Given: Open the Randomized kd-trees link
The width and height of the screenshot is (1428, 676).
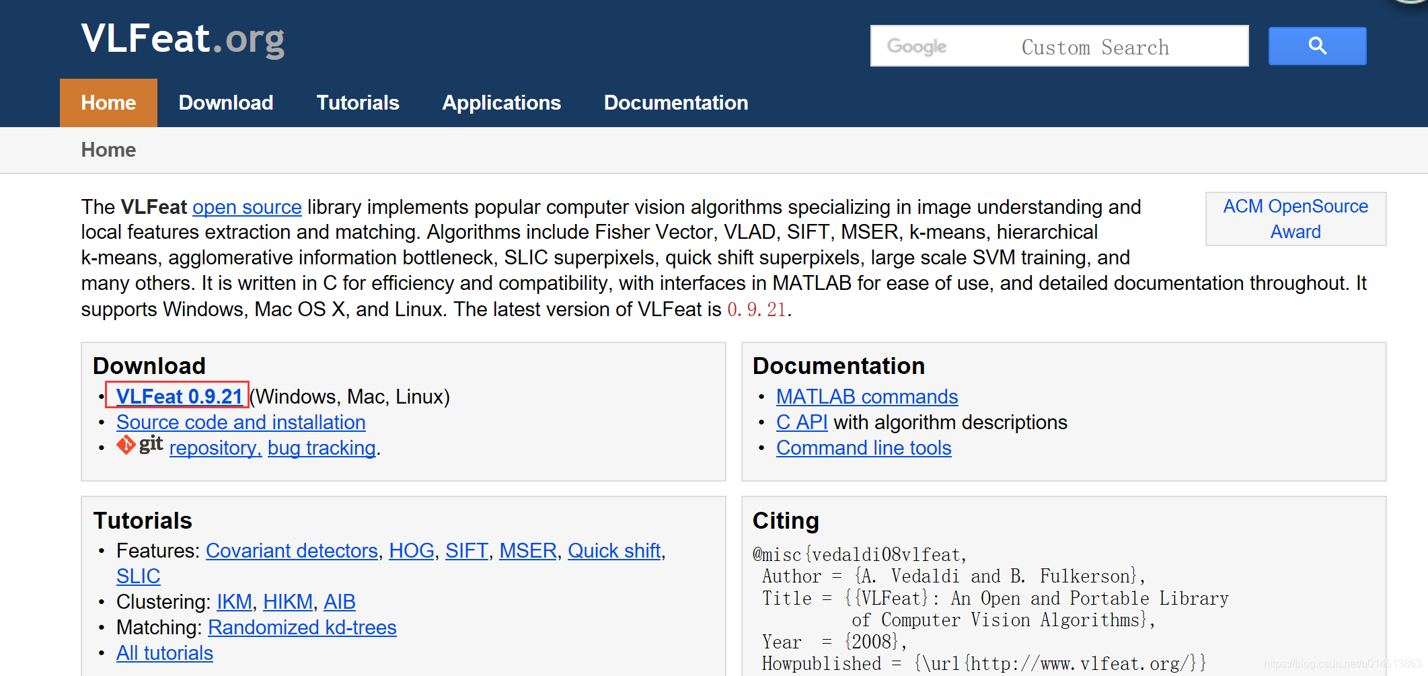Looking at the screenshot, I should [302, 628].
